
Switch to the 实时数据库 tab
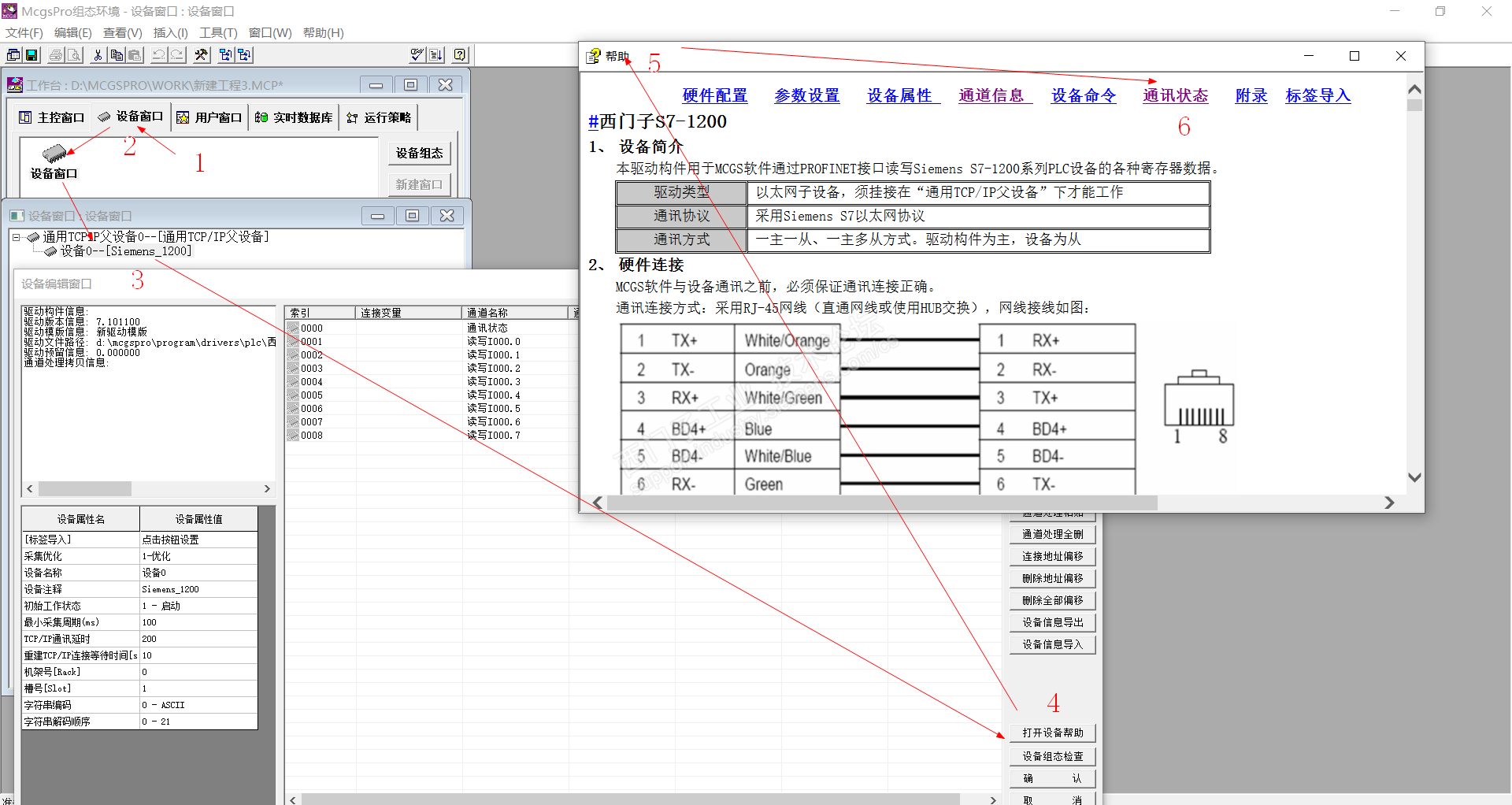[294, 117]
